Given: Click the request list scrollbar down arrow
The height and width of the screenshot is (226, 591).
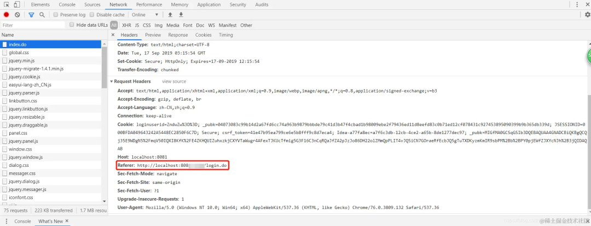Looking at the screenshot, I should pyautogui.click(x=105, y=201).
